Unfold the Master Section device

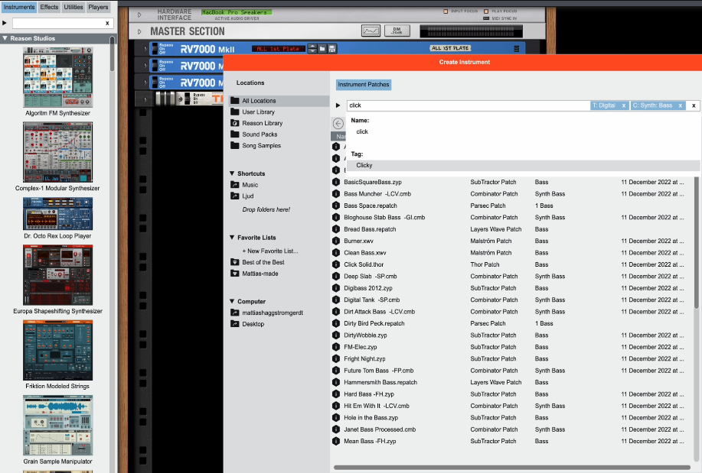pyautogui.click(x=139, y=32)
